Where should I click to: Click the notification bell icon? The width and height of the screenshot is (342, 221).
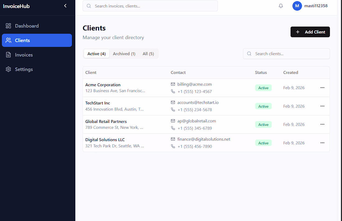pyautogui.click(x=281, y=6)
